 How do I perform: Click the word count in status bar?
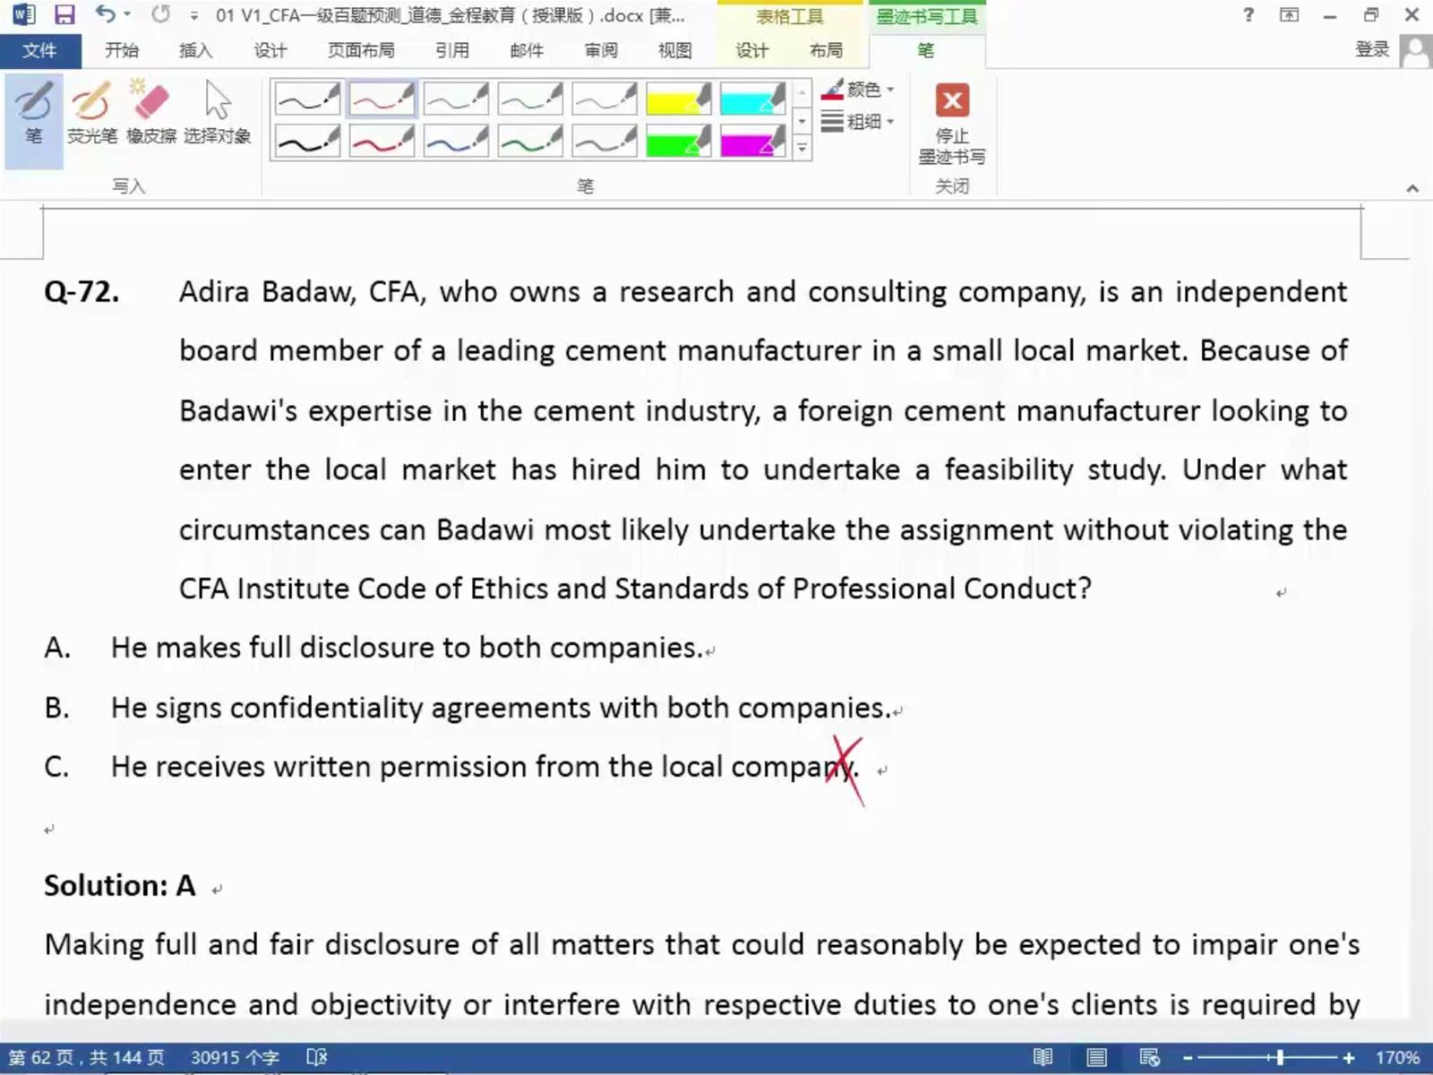pos(235,1058)
